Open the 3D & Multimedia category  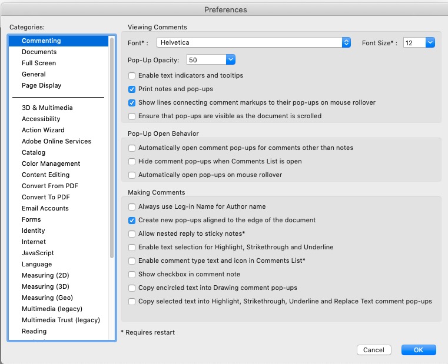[47, 108]
